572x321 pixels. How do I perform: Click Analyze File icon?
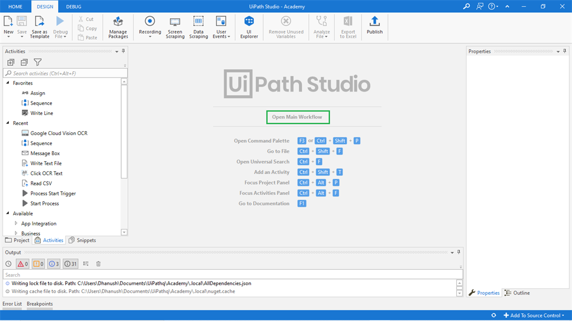[321, 22]
